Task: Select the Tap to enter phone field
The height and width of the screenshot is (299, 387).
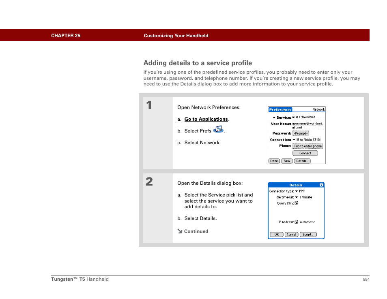Action: [308, 146]
